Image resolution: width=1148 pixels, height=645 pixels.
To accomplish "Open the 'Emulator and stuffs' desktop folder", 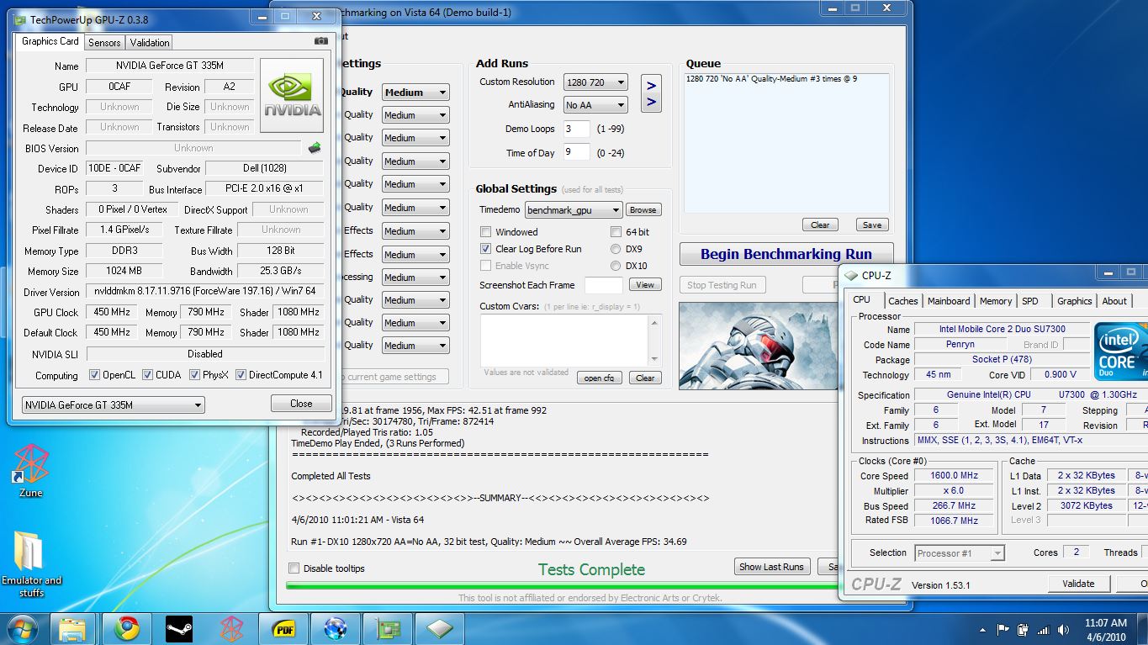I will pyautogui.click(x=30, y=564).
